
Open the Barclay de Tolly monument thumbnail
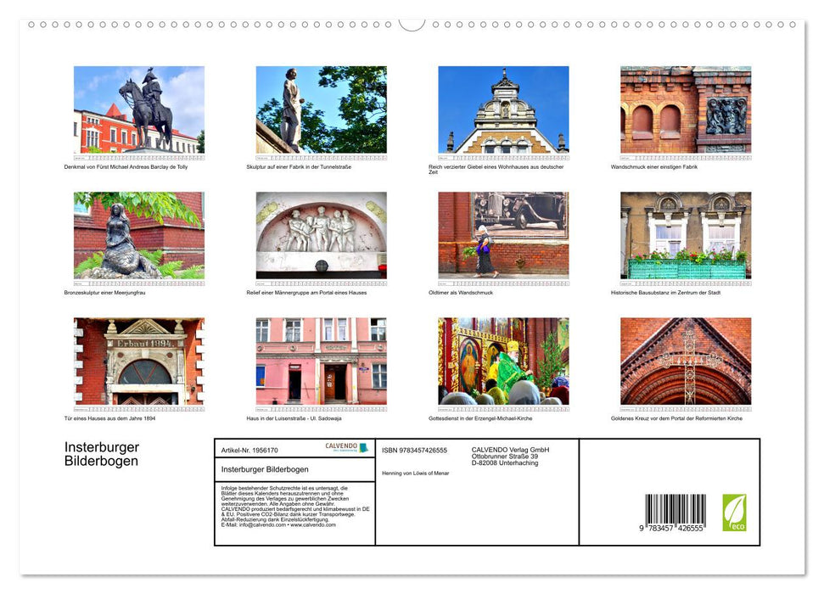tap(138, 109)
